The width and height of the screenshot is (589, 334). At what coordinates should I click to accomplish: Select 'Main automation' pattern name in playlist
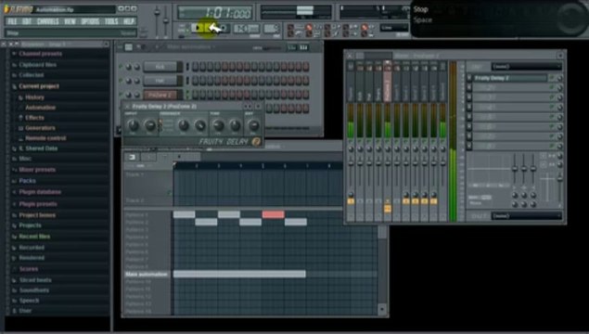coord(147,275)
